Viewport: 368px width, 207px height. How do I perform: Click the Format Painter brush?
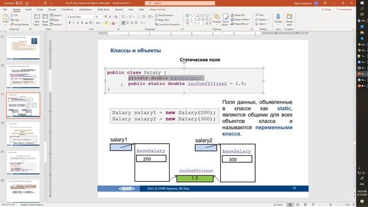tap(20, 24)
